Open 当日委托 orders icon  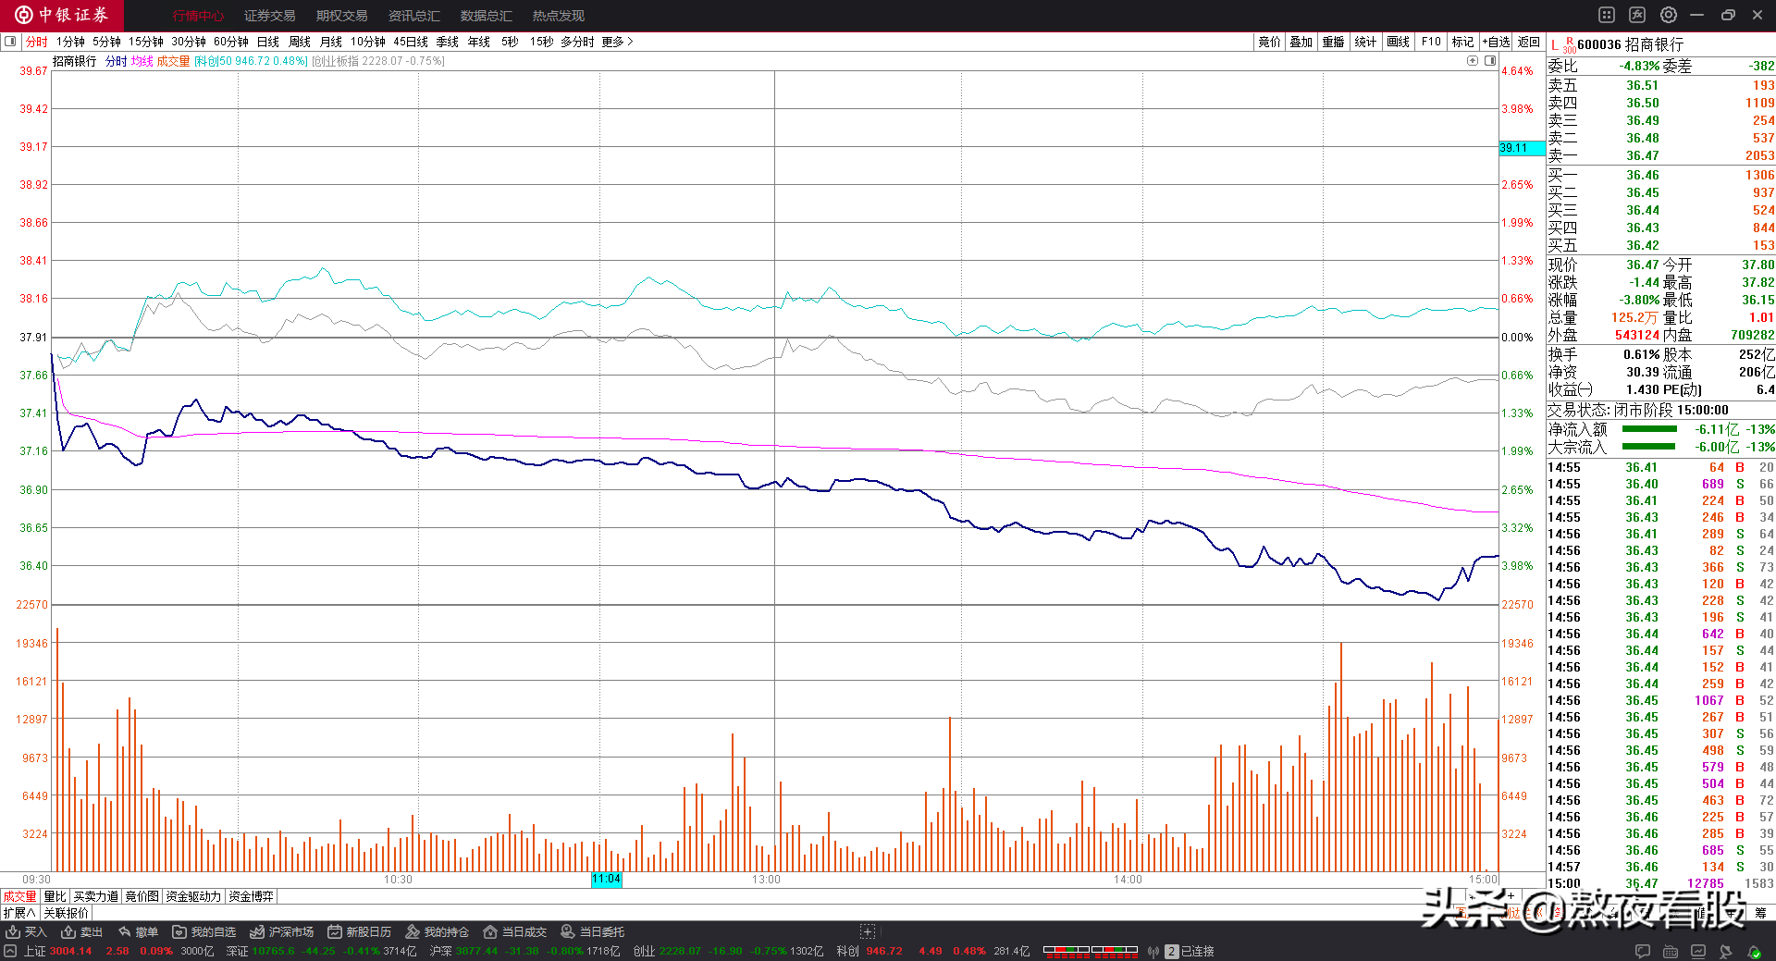[x=568, y=931]
